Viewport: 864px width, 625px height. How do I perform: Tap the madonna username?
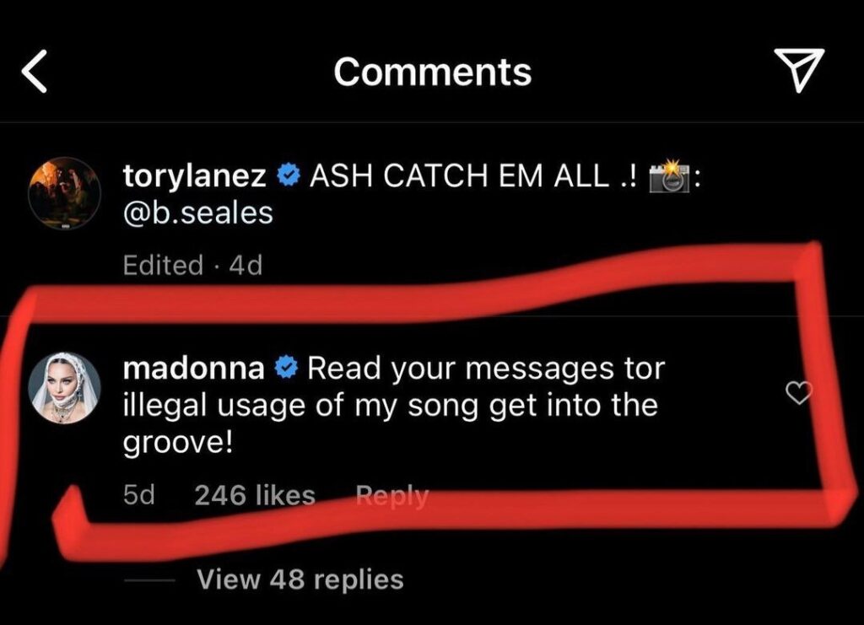point(193,368)
